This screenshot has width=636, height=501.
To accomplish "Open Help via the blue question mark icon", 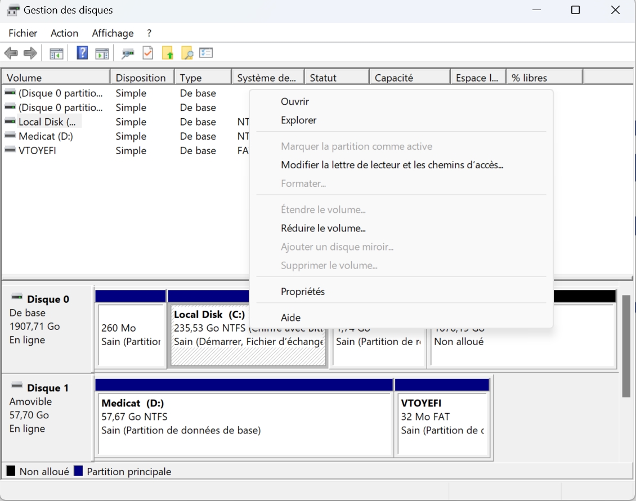I will [x=82, y=53].
